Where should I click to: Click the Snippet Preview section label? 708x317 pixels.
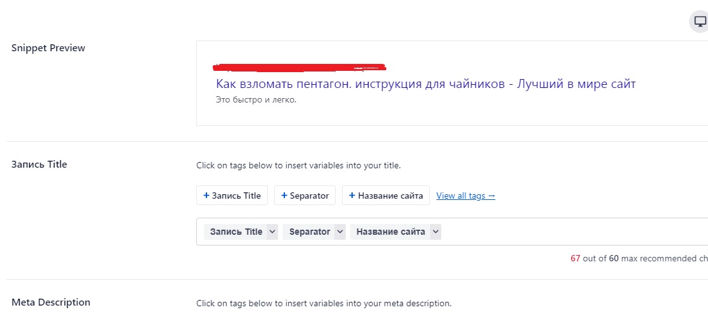[48, 48]
